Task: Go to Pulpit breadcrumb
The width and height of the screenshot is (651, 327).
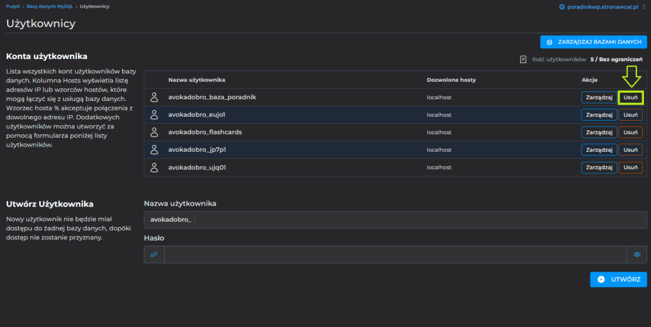Action: click(13, 6)
